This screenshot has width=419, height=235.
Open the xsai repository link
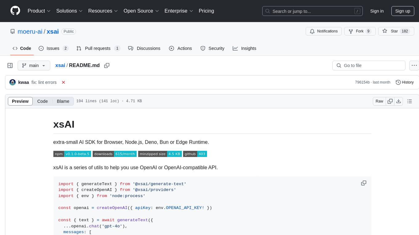(x=53, y=31)
